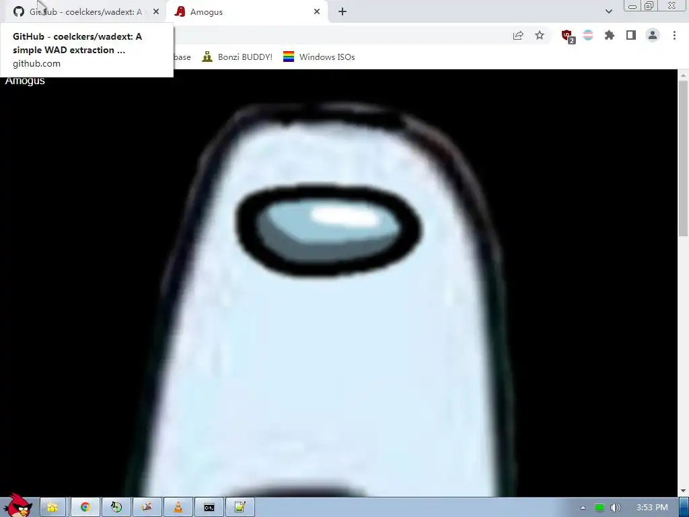
Task: Select the Amogus browser tab
Action: tap(246, 12)
